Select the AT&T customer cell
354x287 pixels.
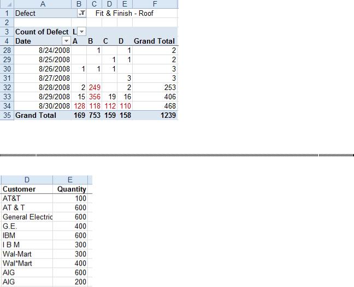pos(27,199)
